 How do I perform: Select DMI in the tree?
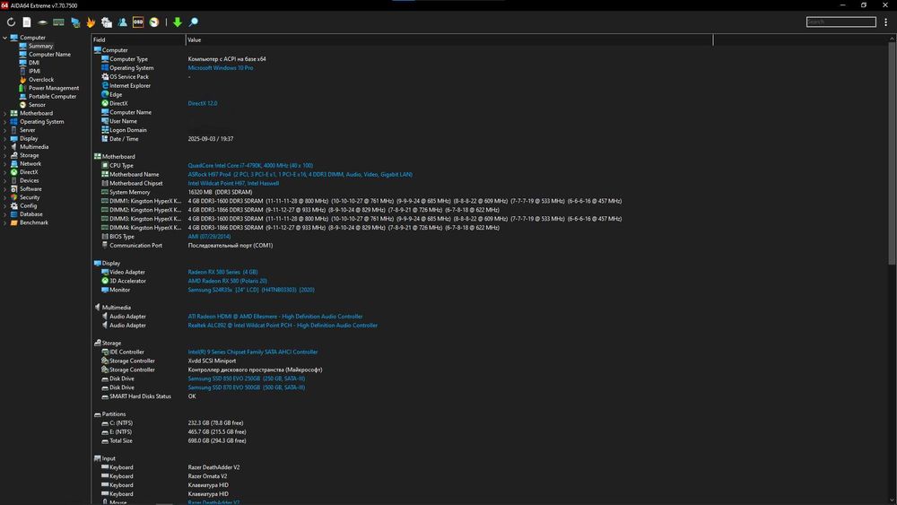click(34, 63)
